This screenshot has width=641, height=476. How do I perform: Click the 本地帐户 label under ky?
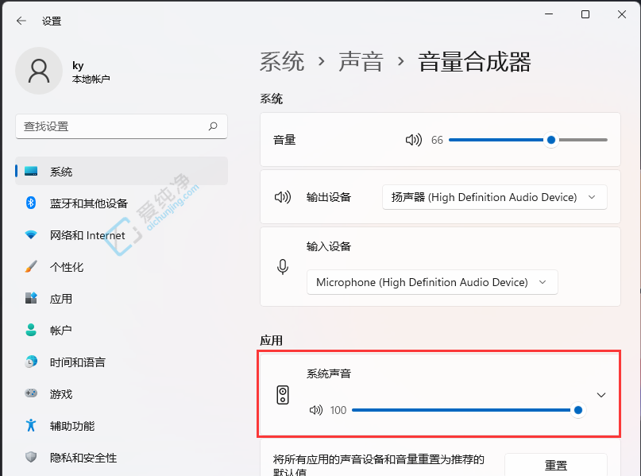[91, 79]
